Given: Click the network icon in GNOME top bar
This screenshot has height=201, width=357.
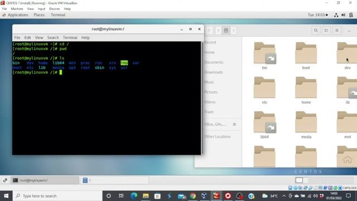Looking at the screenshot, I should click(x=336, y=15).
